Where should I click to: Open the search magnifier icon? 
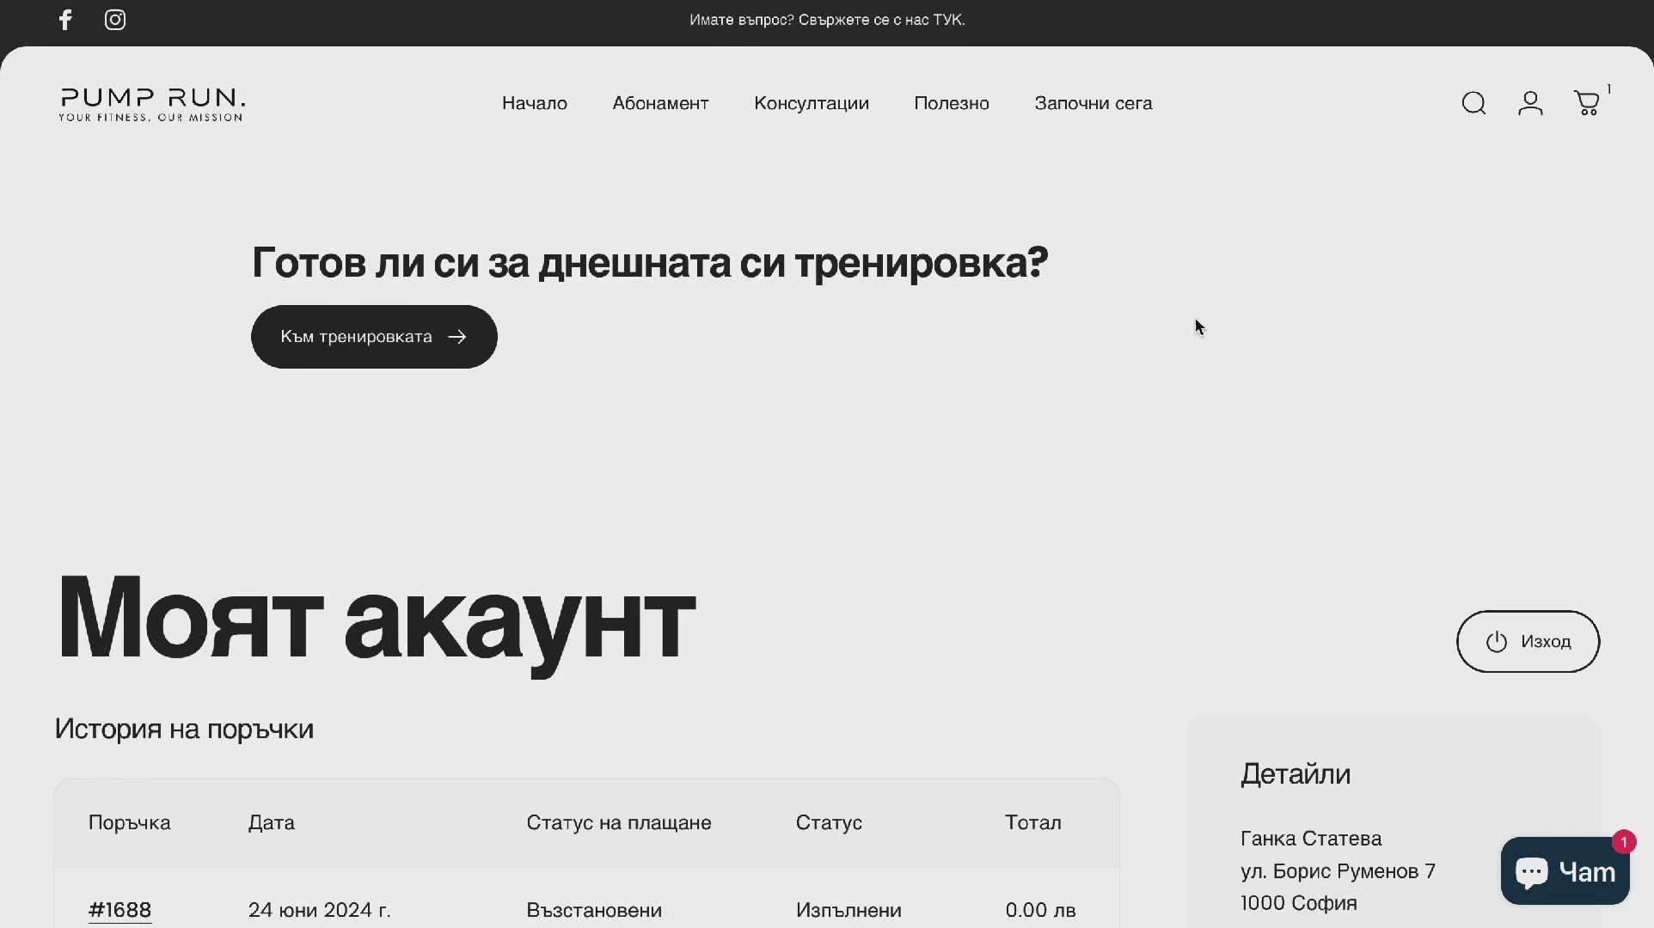coord(1473,103)
